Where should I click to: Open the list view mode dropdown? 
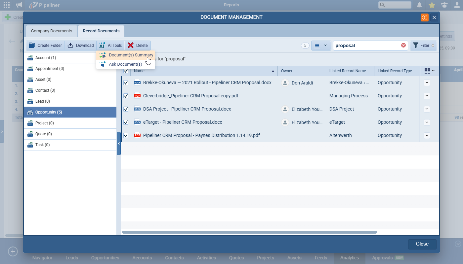click(321, 46)
